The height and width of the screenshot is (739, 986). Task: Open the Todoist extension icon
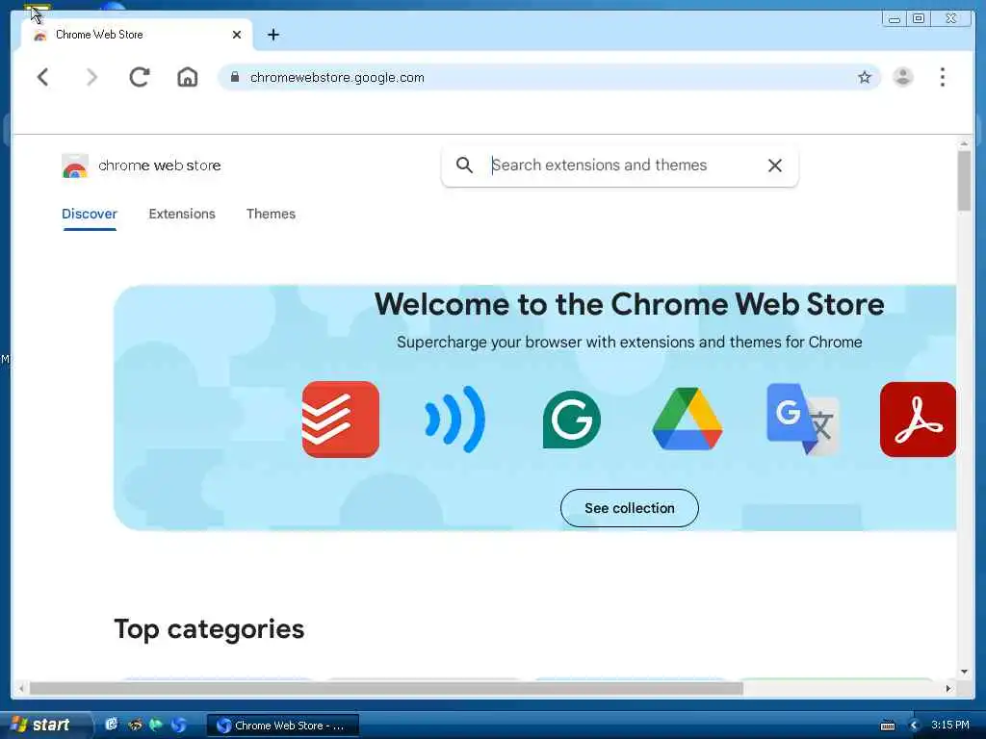point(340,420)
